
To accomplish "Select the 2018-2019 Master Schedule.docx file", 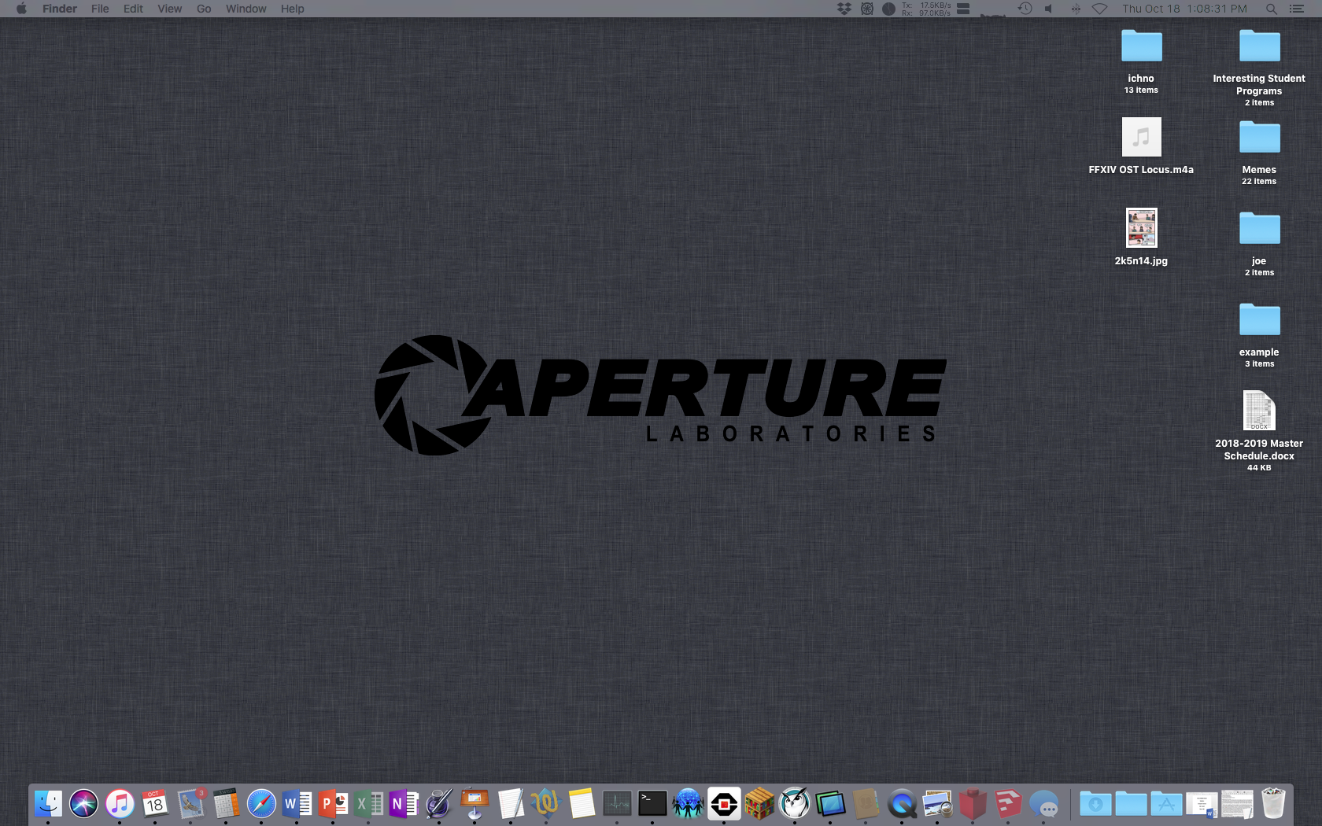I will click(x=1259, y=411).
